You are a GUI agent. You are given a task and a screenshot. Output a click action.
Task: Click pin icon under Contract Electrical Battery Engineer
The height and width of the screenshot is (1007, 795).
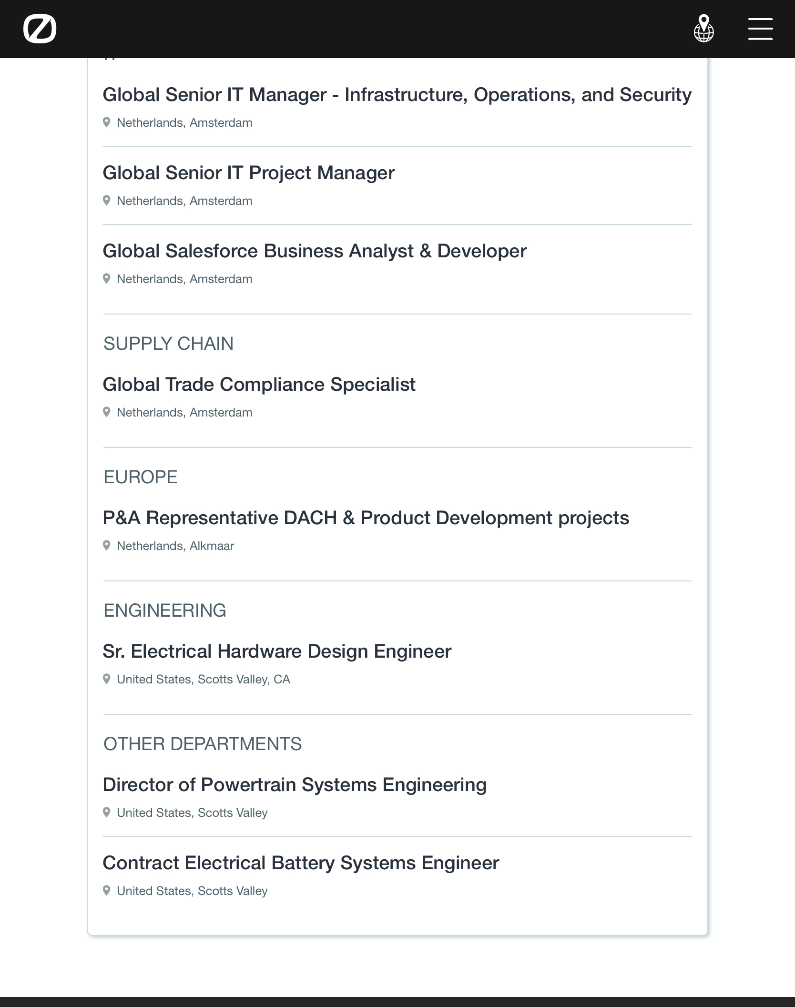pos(107,890)
